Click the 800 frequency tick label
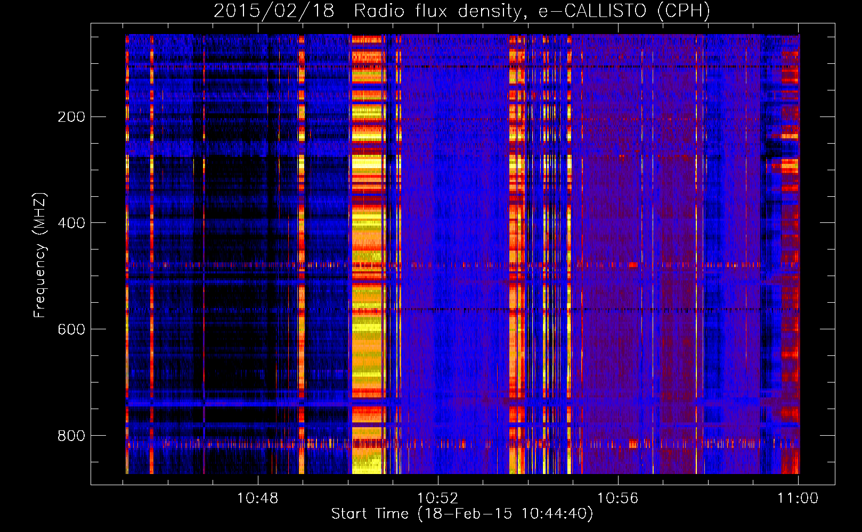 pos(71,436)
